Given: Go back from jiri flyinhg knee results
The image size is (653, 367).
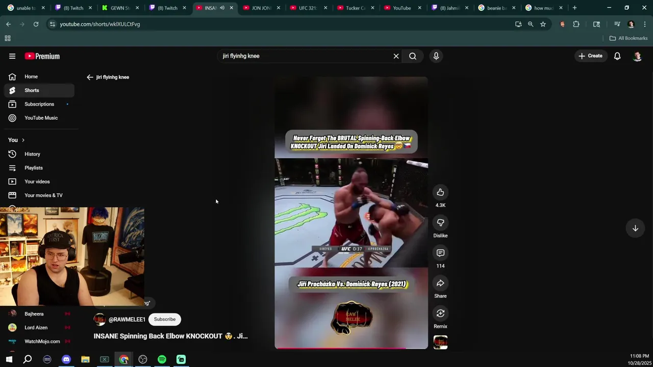Looking at the screenshot, I should (x=90, y=77).
